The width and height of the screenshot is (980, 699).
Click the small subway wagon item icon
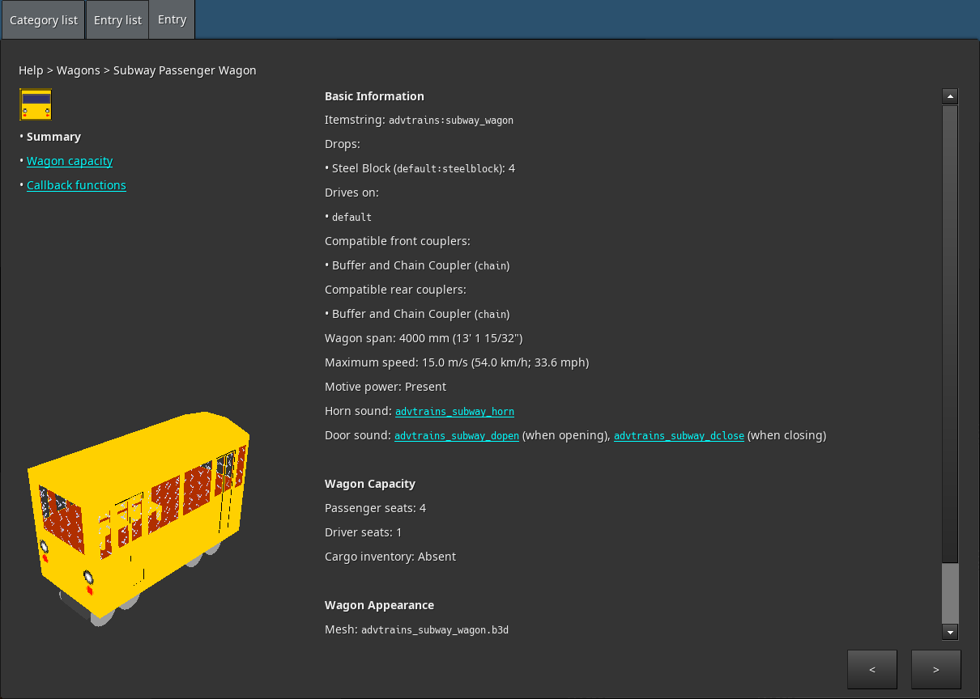point(36,105)
